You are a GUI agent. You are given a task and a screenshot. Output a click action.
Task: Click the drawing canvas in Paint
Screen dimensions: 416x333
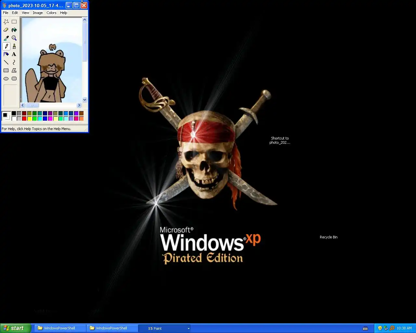pos(52,60)
